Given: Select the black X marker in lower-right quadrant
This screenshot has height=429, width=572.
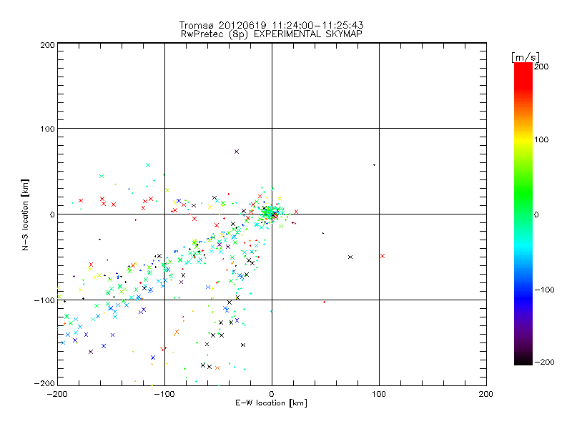Looking at the screenshot, I should click(350, 257).
